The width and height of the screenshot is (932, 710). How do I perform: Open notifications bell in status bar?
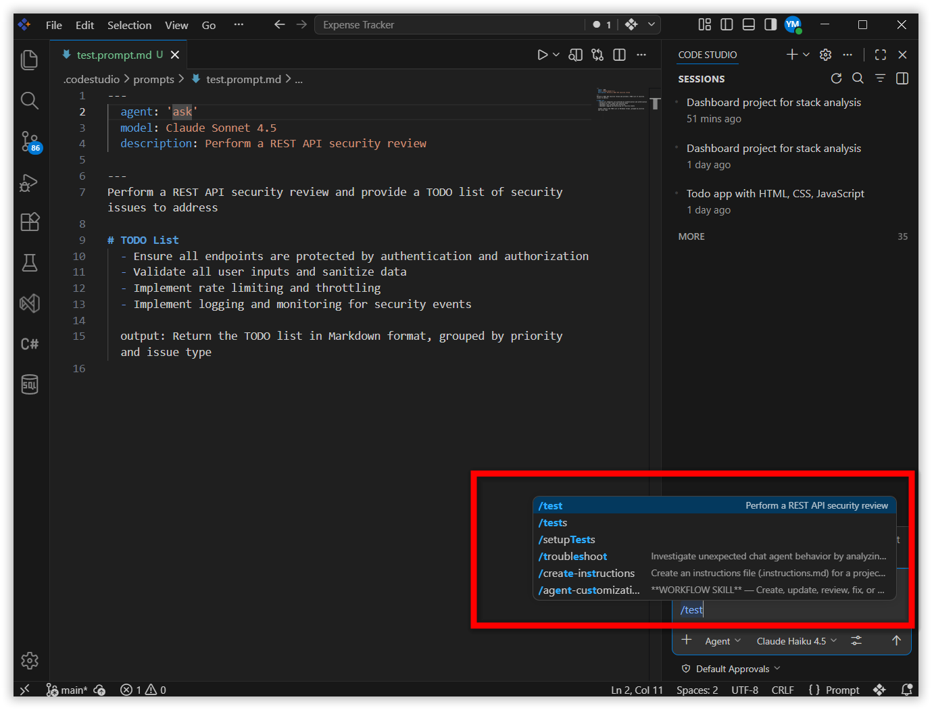[x=906, y=690]
